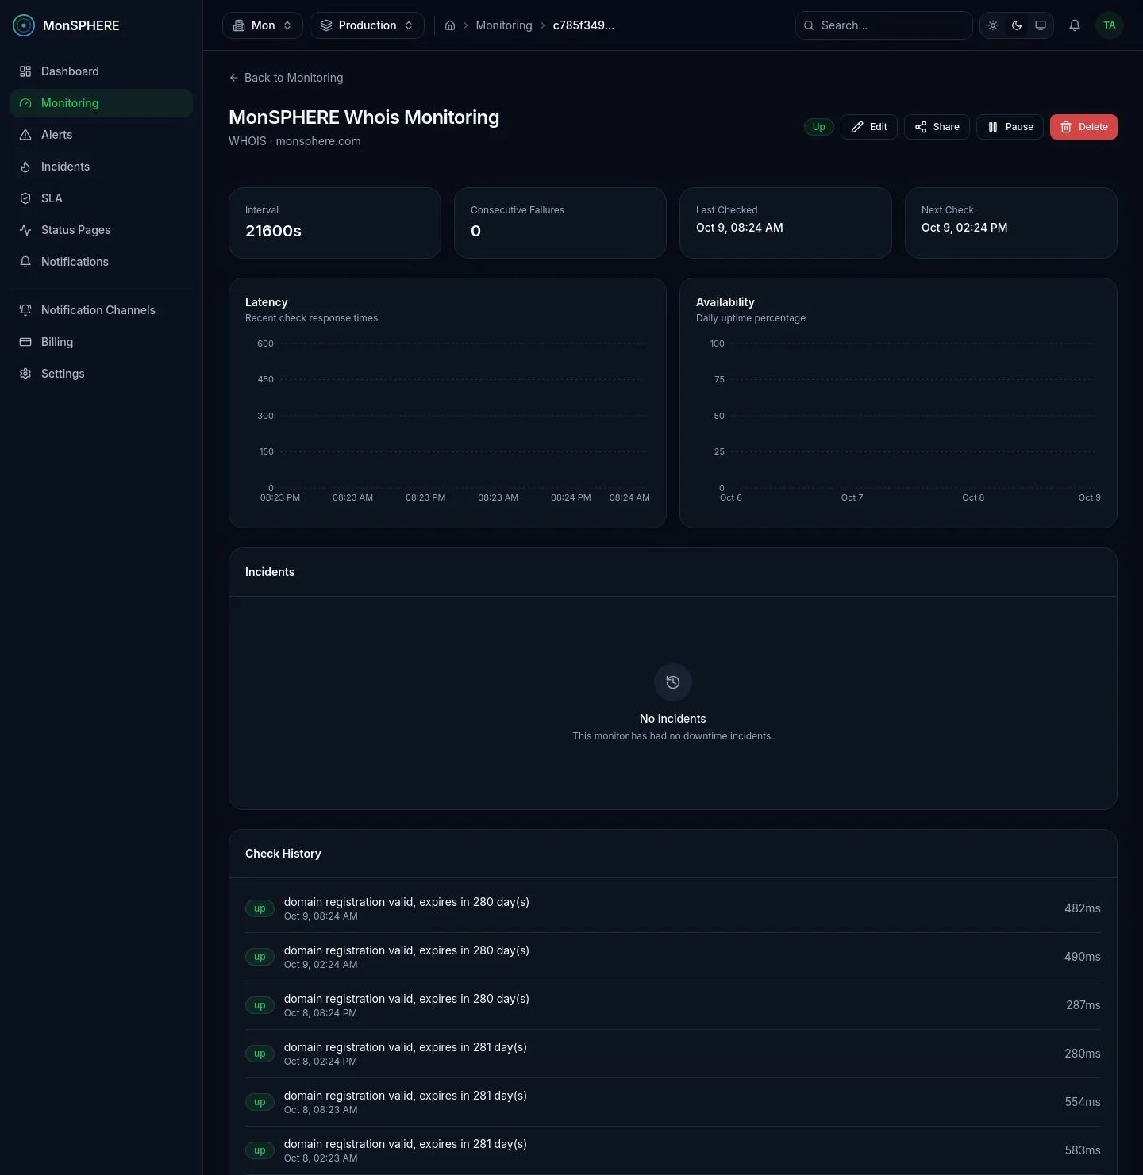The height and width of the screenshot is (1175, 1143).
Task: Open Billing in sidebar
Action: click(x=101, y=342)
